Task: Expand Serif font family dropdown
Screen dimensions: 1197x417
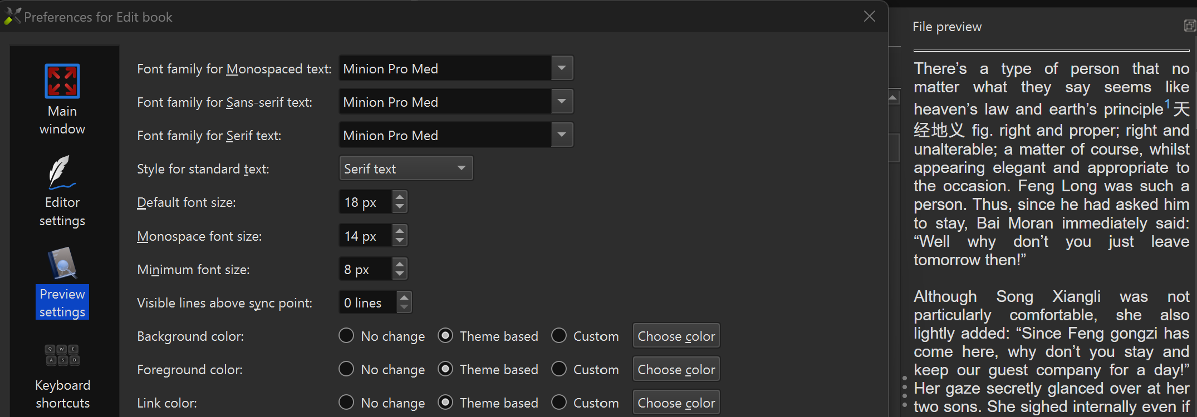Action: pos(562,135)
